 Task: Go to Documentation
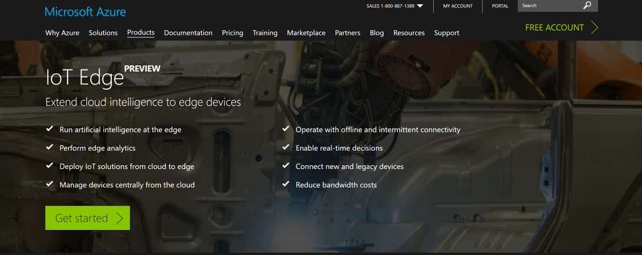point(188,33)
